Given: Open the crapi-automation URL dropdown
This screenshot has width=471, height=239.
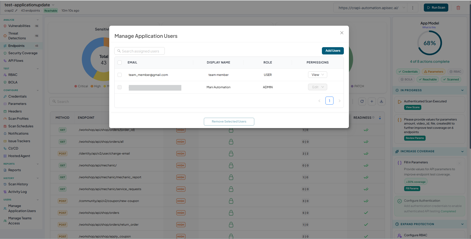Looking at the screenshot, I should 370,8.
